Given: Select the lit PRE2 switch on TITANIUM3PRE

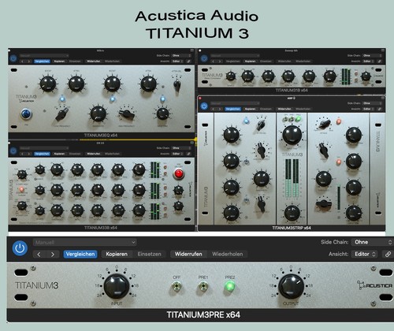Looking at the screenshot, I should coord(230,286).
